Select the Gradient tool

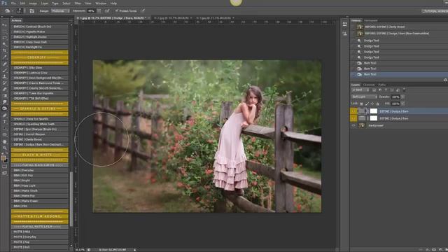click(x=5, y=96)
